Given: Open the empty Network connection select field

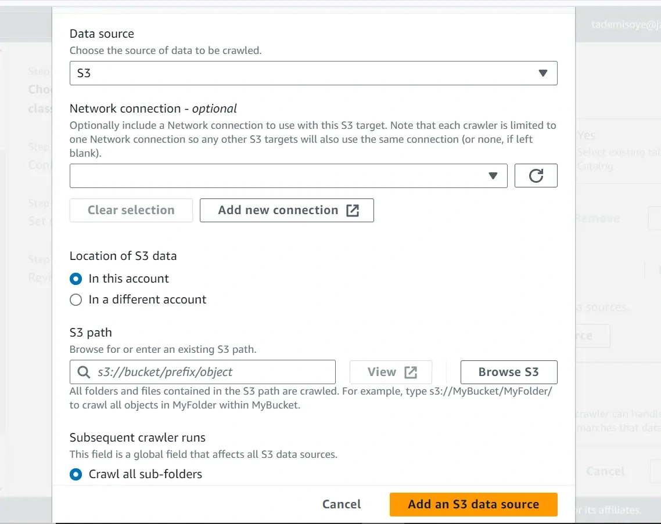Looking at the screenshot, I should (x=279, y=176).
